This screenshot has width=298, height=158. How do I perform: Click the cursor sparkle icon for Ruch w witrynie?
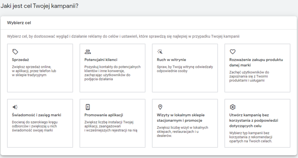(160, 52)
